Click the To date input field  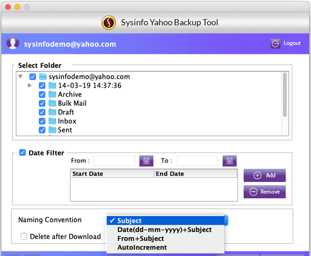click(x=197, y=161)
